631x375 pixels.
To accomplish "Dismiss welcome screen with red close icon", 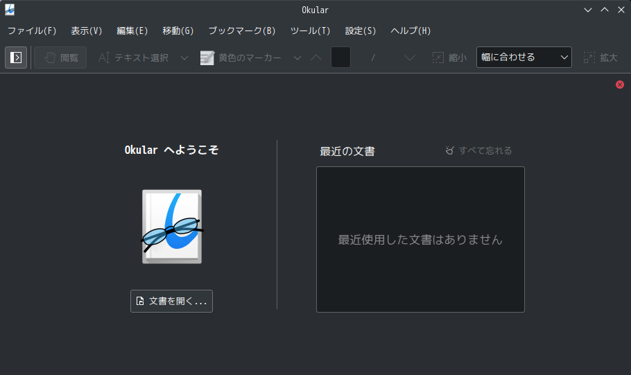I will 620,85.
